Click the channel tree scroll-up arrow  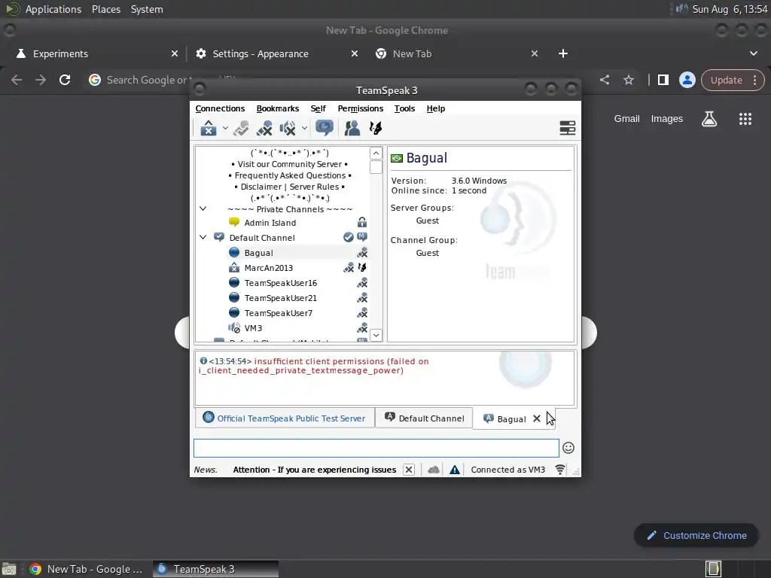376,153
